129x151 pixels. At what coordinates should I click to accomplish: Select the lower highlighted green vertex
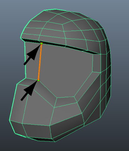[x=38, y=80]
